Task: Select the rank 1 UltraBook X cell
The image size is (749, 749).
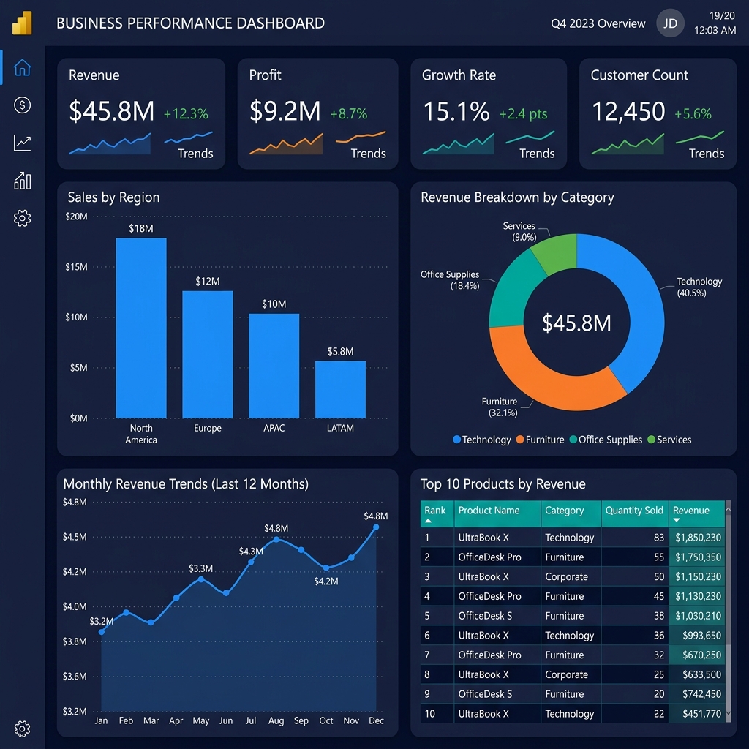Action: point(497,538)
